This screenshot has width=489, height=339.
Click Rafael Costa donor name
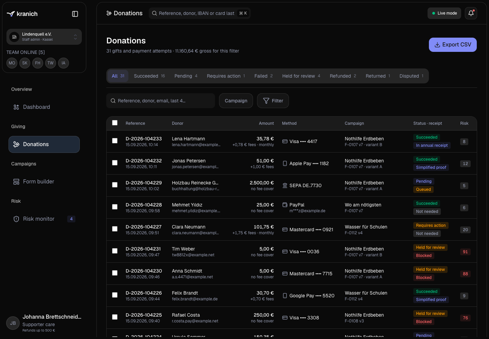(186, 315)
